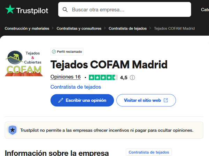Open Contratista de tejados breadcrumb

click(x=127, y=28)
